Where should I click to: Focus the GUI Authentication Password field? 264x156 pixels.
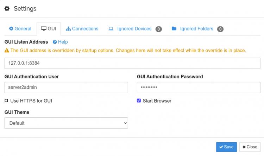[x=199, y=87]
